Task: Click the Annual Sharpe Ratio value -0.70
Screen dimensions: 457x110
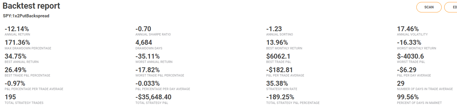Action: coord(143,29)
